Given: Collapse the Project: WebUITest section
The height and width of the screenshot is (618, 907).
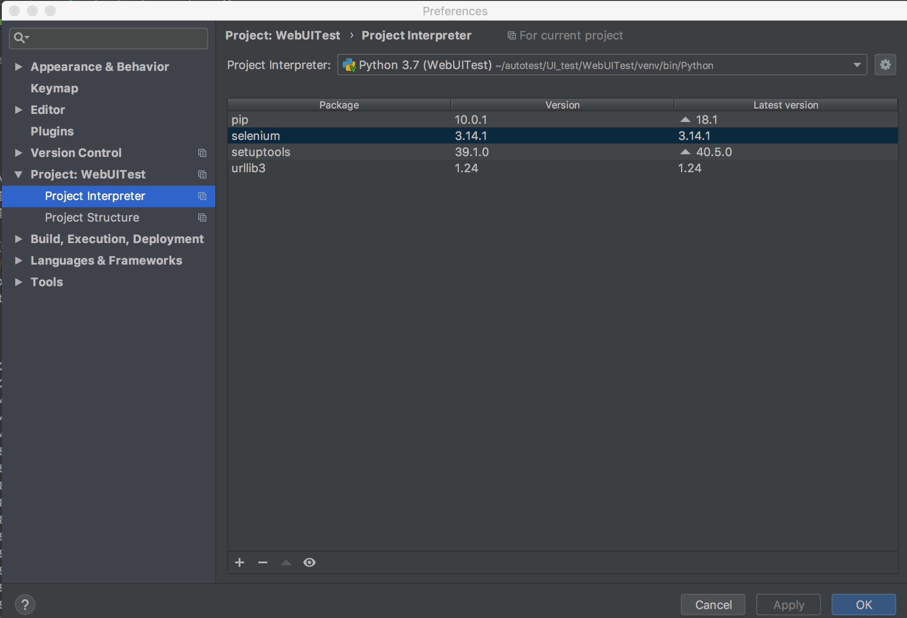Looking at the screenshot, I should click(x=18, y=174).
